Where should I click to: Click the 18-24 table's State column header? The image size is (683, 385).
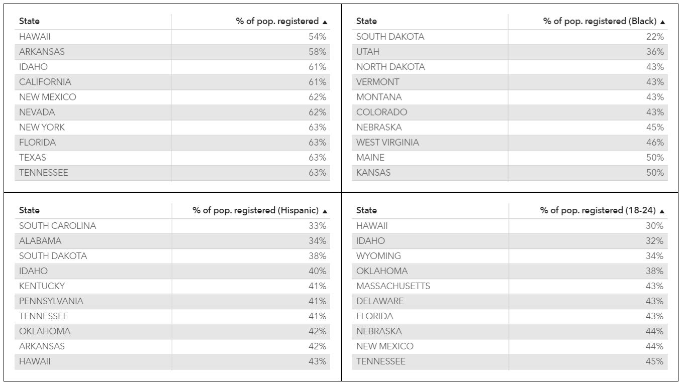pyautogui.click(x=366, y=210)
